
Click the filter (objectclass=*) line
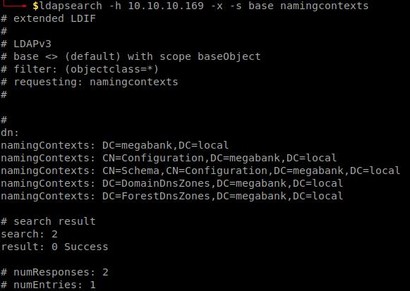(x=80, y=69)
